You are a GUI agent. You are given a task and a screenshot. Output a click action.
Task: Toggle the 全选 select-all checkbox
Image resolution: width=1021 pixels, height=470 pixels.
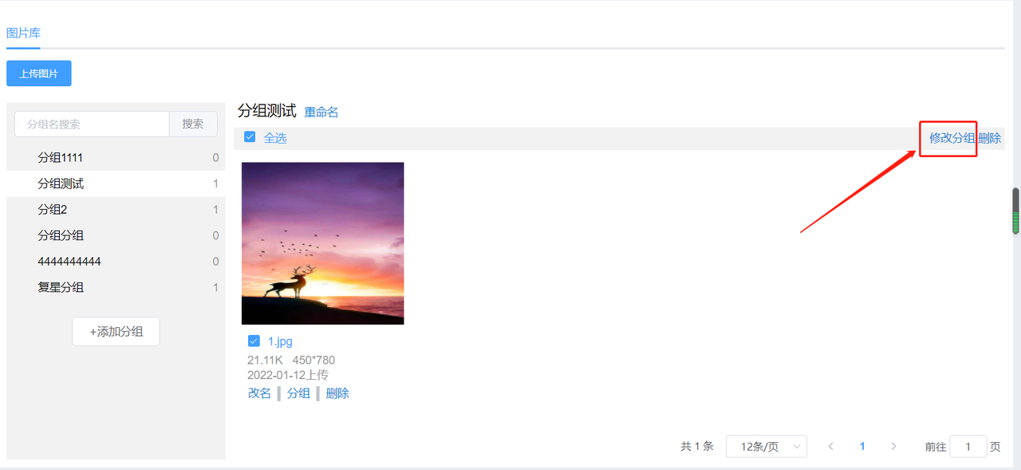(x=250, y=137)
